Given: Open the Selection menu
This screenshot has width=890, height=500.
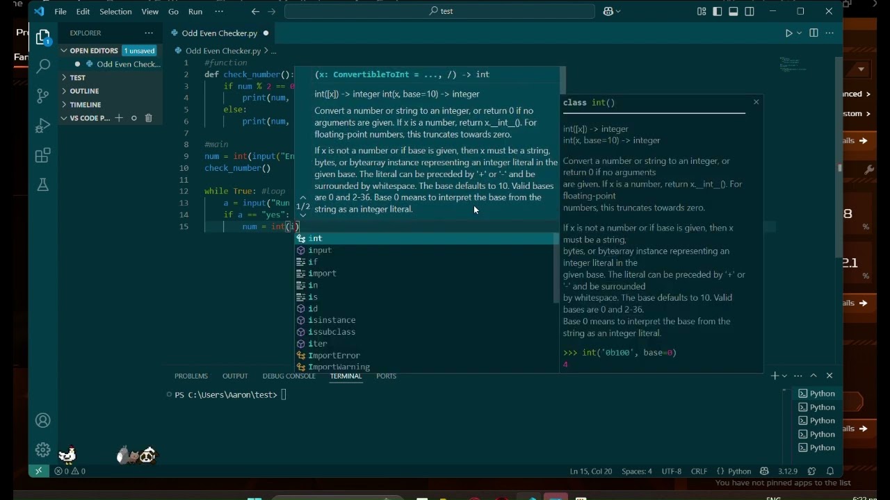Looking at the screenshot, I should coord(115,11).
